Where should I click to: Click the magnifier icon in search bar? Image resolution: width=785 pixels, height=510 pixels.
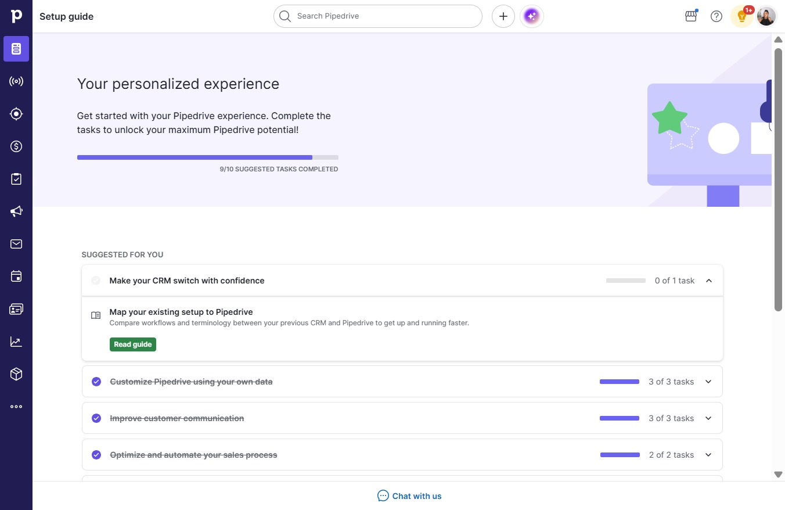[285, 16]
